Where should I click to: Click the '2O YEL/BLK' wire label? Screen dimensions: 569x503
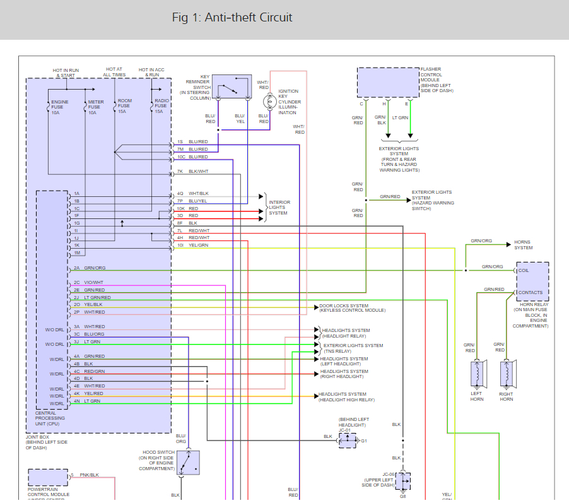pyautogui.click(x=88, y=304)
